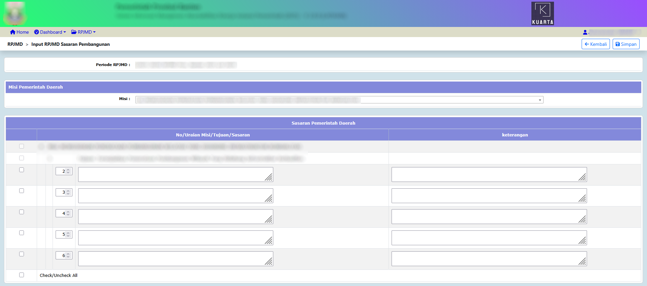647x286 pixels.
Task: Click RPJMD in the breadcrumb
Action: 15,44
